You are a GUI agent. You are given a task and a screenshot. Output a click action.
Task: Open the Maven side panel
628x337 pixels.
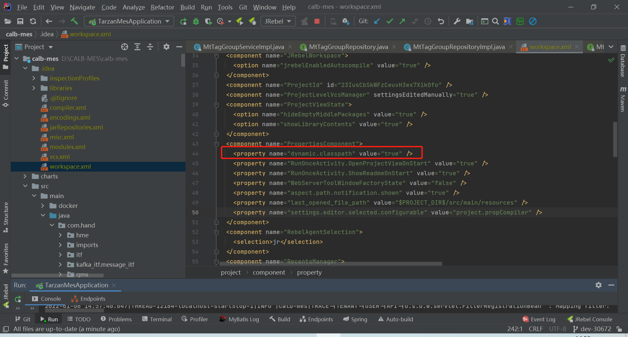[623, 99]
